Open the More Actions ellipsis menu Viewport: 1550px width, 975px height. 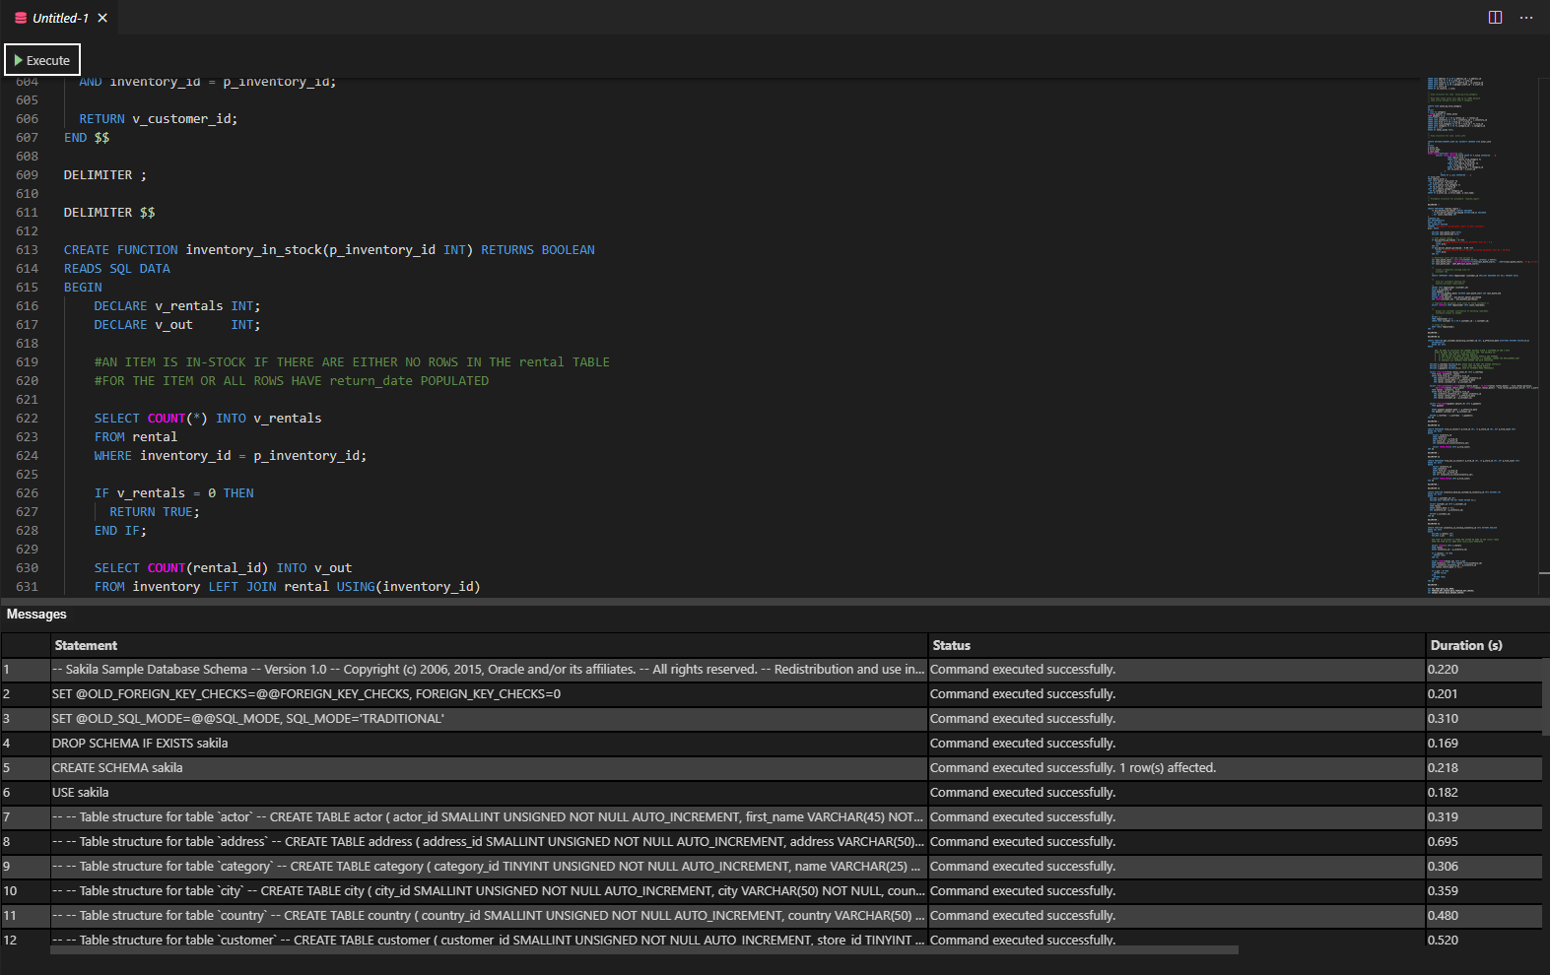1526,18
